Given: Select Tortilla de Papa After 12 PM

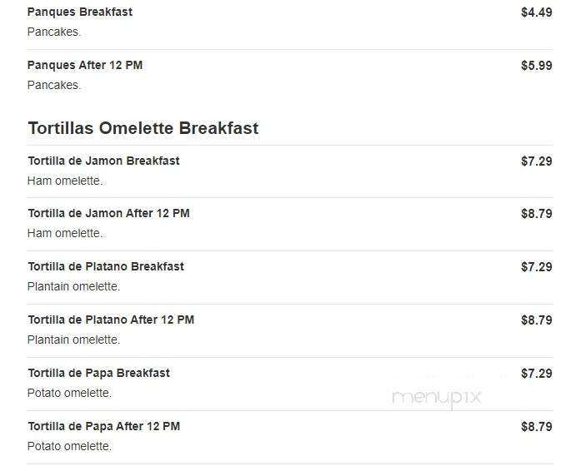Looking at the screenshot, I should (103, 427).
